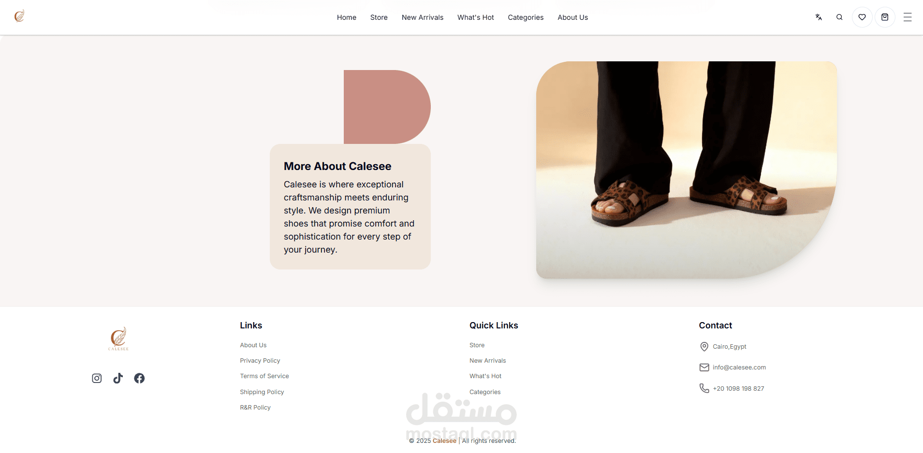The image size is (923, 453).
Task: Click the footer Calesee logo
Action: tap(118, 338)
